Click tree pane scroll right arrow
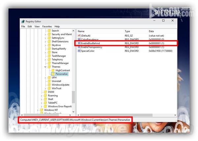Viewport: 198px width, 141px height. click(70, 115)
